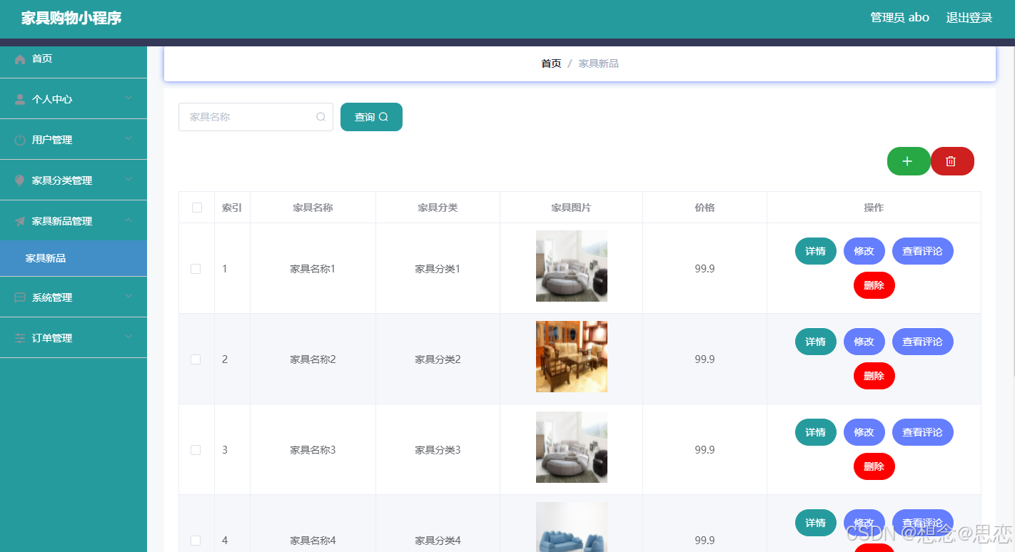This screenshot has height=552, width=1015.
Task: Open the 系统管理 sidebar menu label
Action: (x=52, y=298)
